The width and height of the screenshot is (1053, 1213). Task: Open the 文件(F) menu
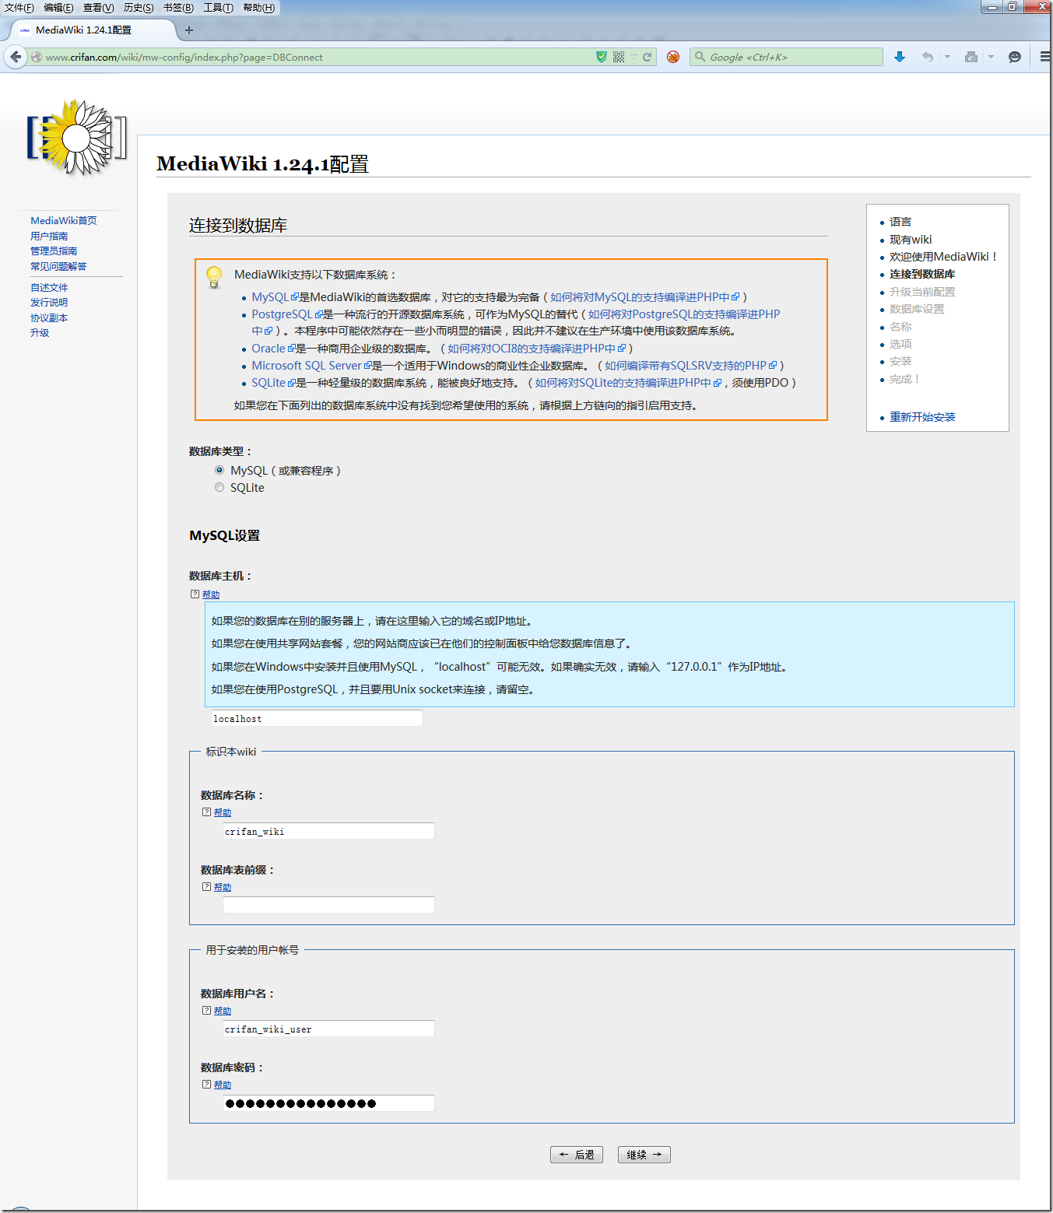pyautogui.click(x=19, y=8)
